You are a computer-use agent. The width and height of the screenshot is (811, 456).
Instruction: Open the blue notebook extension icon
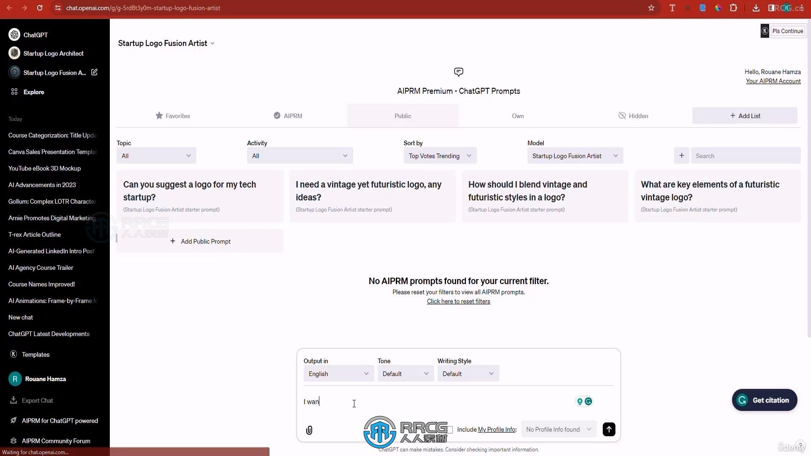point(702,8)
